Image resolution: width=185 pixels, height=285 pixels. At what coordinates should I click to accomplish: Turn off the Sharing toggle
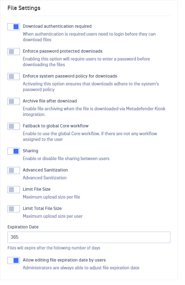click(x=14, y=151)
